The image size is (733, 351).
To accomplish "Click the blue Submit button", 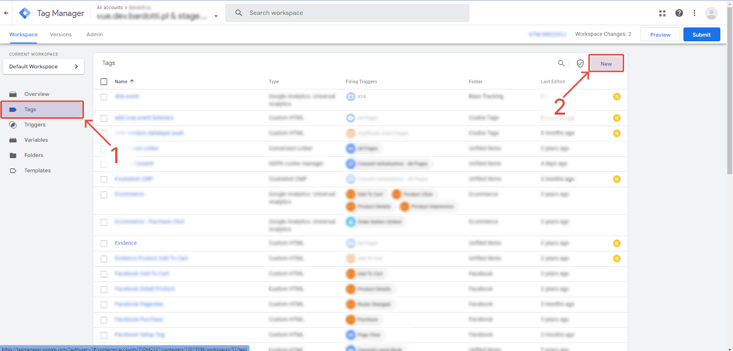I will tap(701, 34).
